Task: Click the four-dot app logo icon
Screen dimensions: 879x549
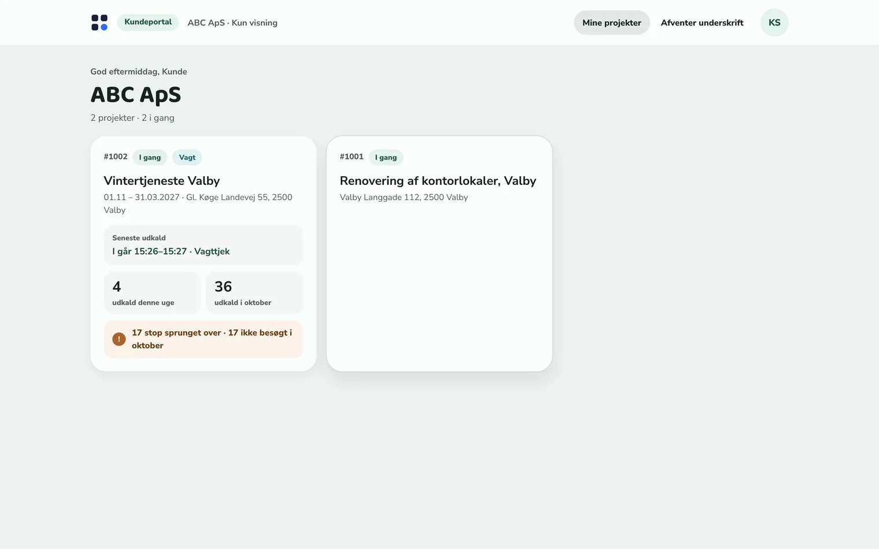Action: point(99,23)
